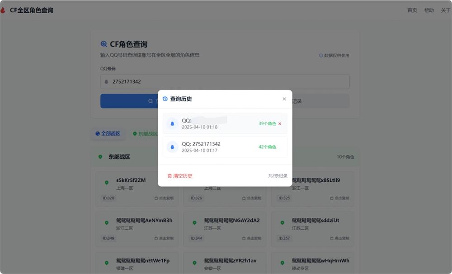Click the role name ending zYR2h1av
Image resolution: width=452 pixels, height=274 pixels.
(x=231, y=260)
